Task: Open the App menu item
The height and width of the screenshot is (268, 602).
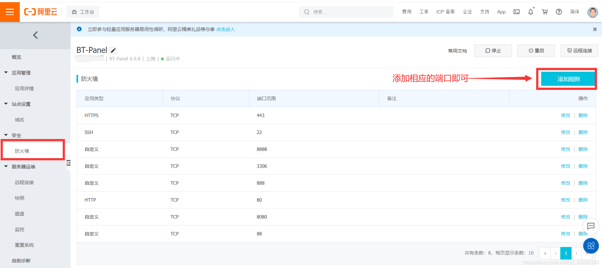Action: (x=501, y=12)
